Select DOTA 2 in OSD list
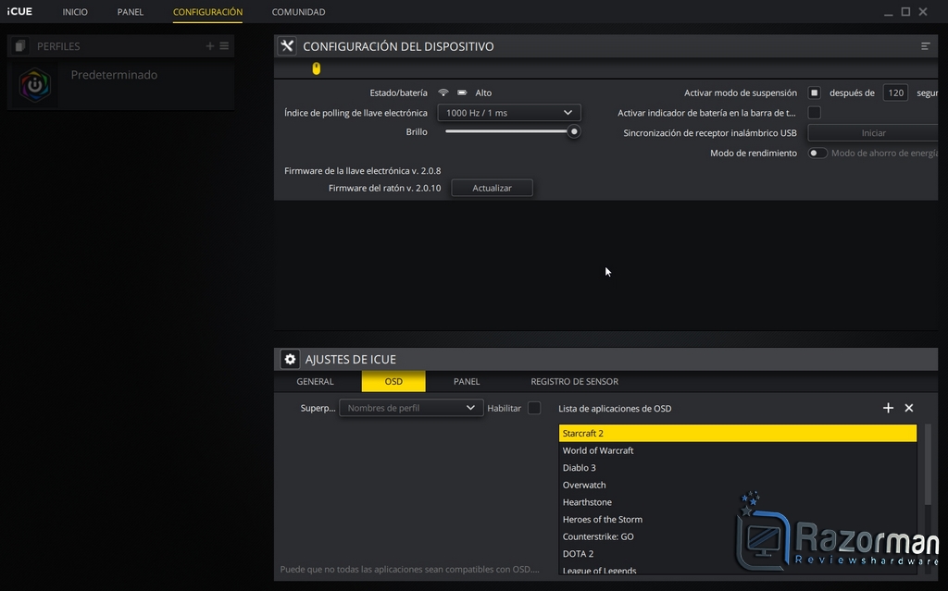The width and height of the screenshot is (948, 591). 738,553
